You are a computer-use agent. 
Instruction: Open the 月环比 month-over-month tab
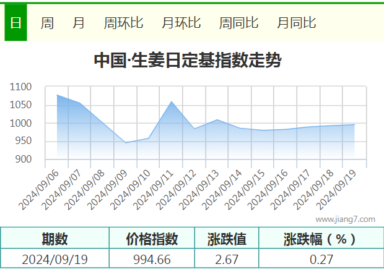[x=181, y=23]
